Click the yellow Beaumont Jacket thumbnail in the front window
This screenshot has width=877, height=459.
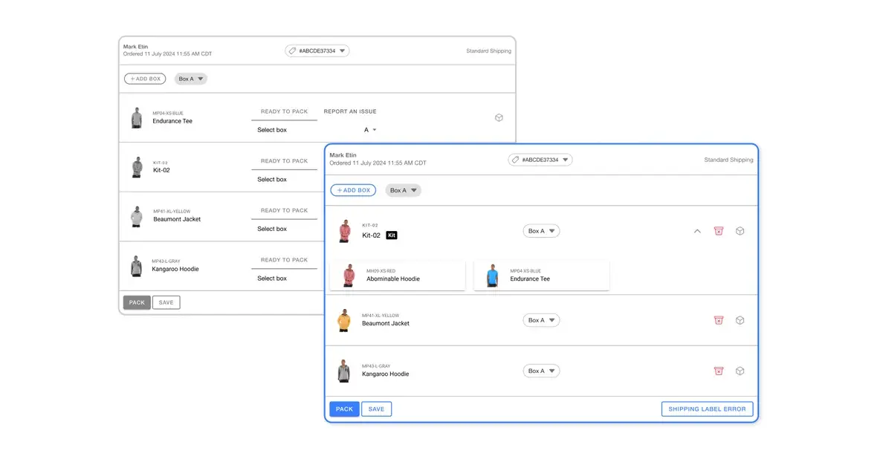coord(344,320)
